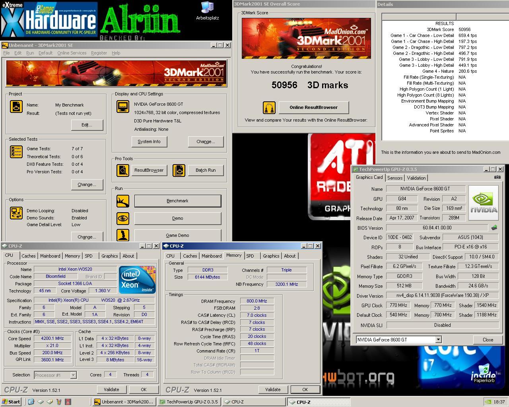
Task: Click the Options demo settings icon
Action: [x=16, y=213]
